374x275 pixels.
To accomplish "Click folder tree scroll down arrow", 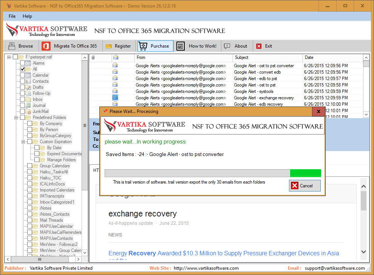I will [x=85, y=253].
